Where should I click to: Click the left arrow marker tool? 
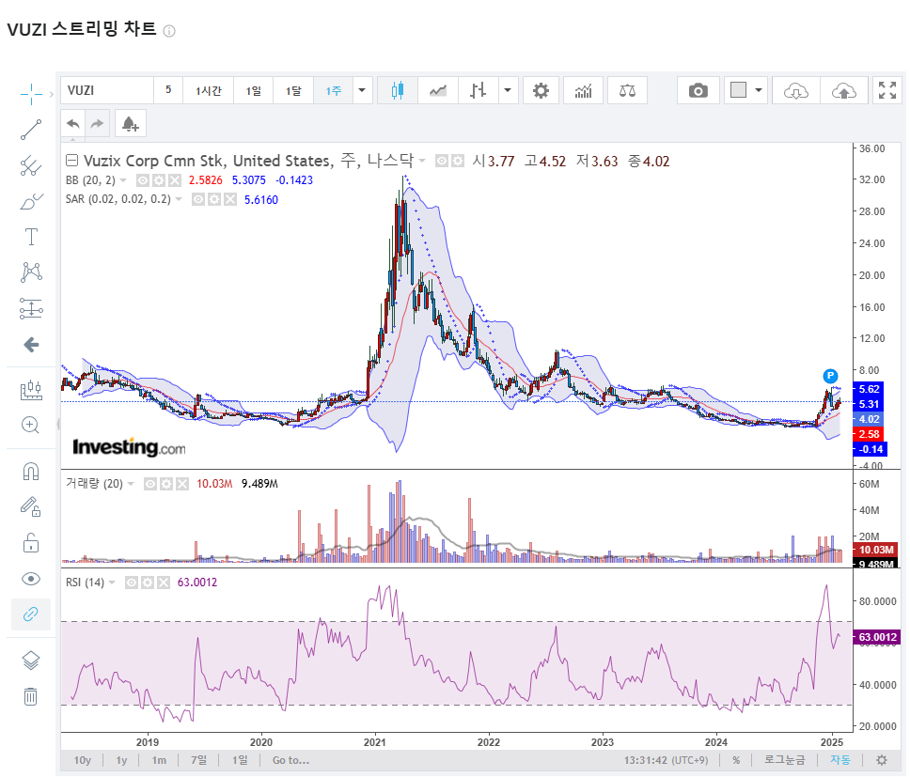[31, 345]
